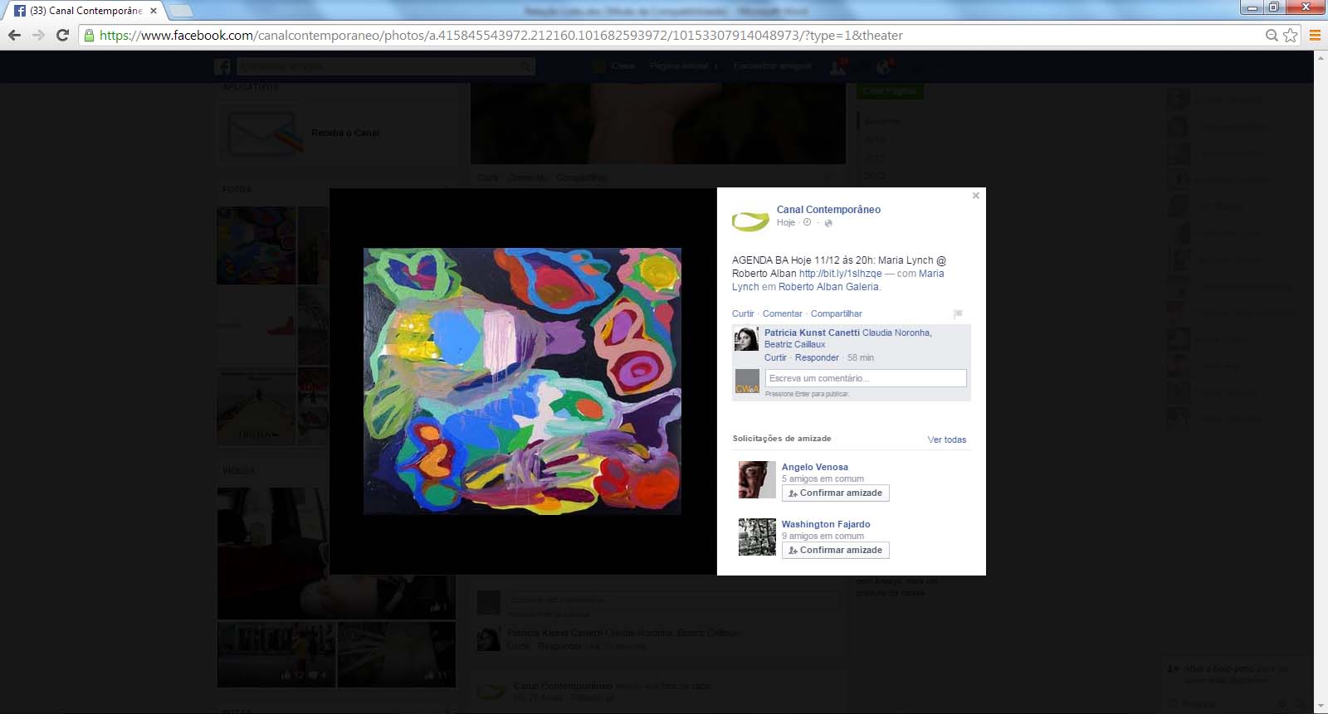This screenshot has height=714, width=1328.
Task: Open the Claudia Noronha tagged link
Action: (896, 333)
